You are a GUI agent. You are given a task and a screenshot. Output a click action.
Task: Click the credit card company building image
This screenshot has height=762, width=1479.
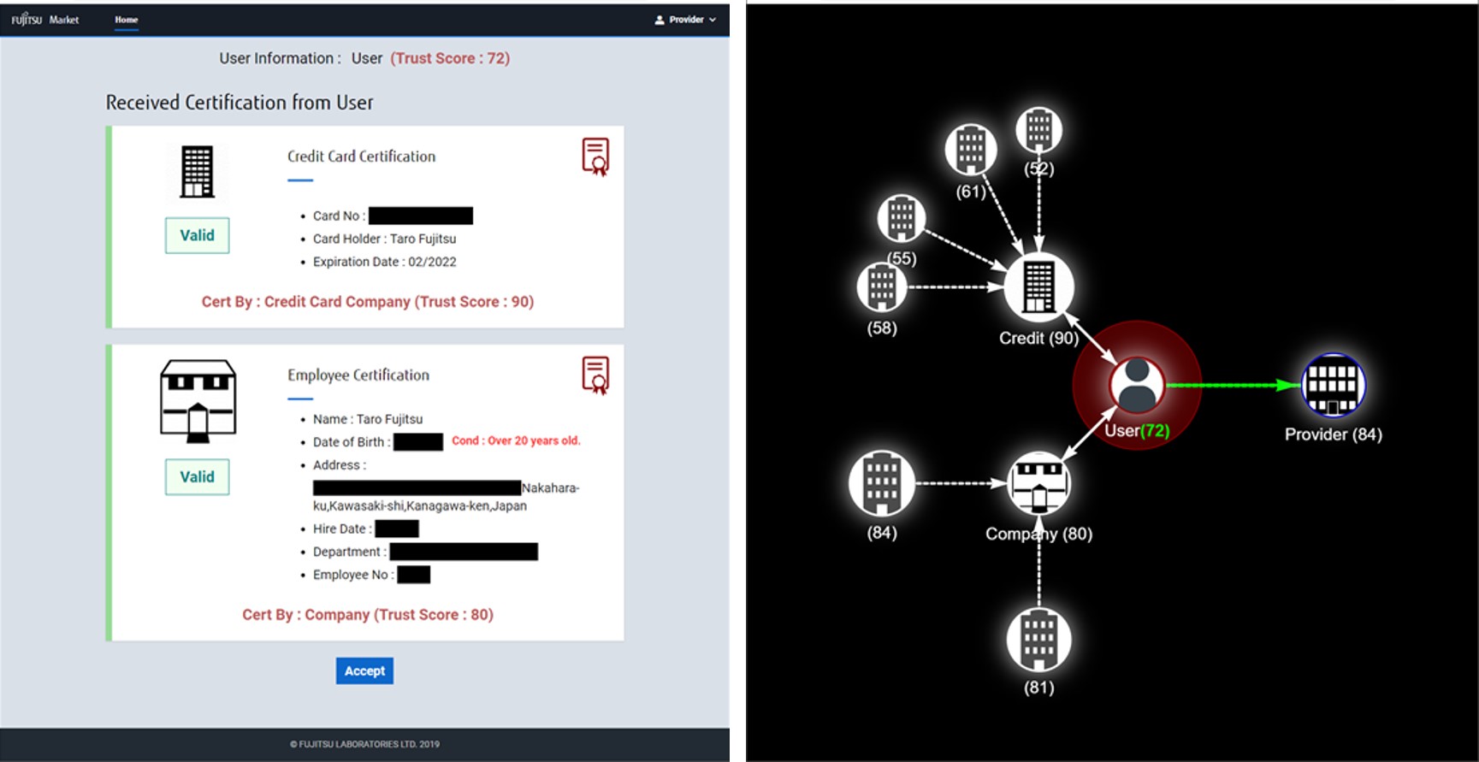197,171
